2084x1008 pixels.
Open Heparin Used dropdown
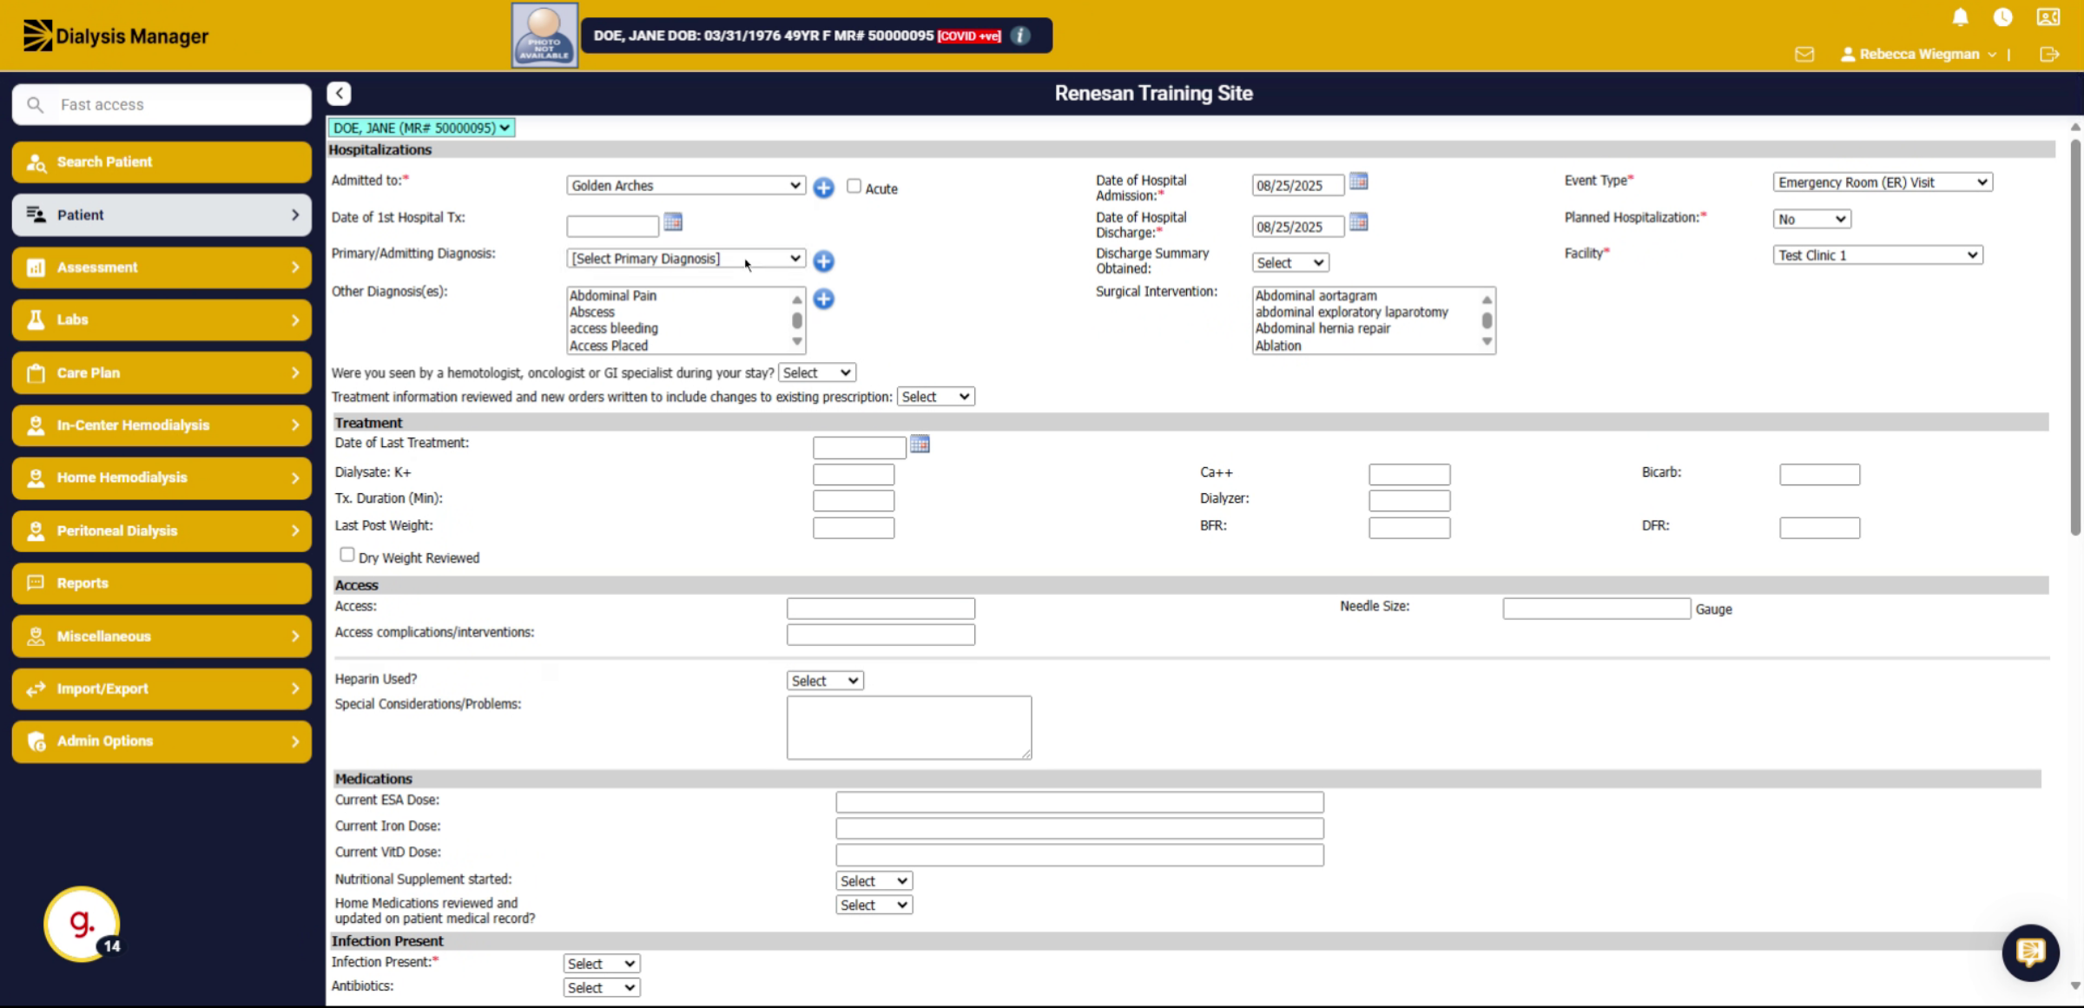point(825,681)
